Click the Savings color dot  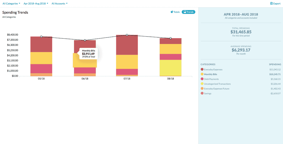[202, 93]
